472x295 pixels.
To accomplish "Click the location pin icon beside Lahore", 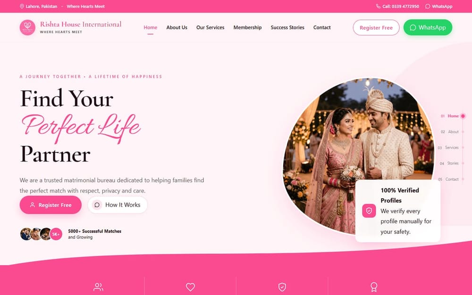I will tap(22, 6).
